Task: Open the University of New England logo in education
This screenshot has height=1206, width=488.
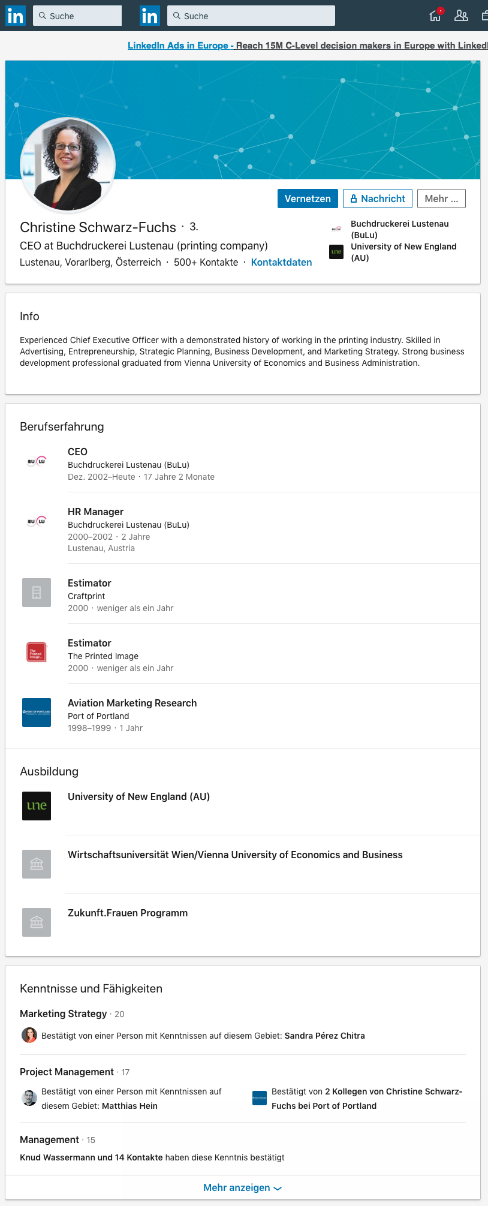Action: (37, 806)
